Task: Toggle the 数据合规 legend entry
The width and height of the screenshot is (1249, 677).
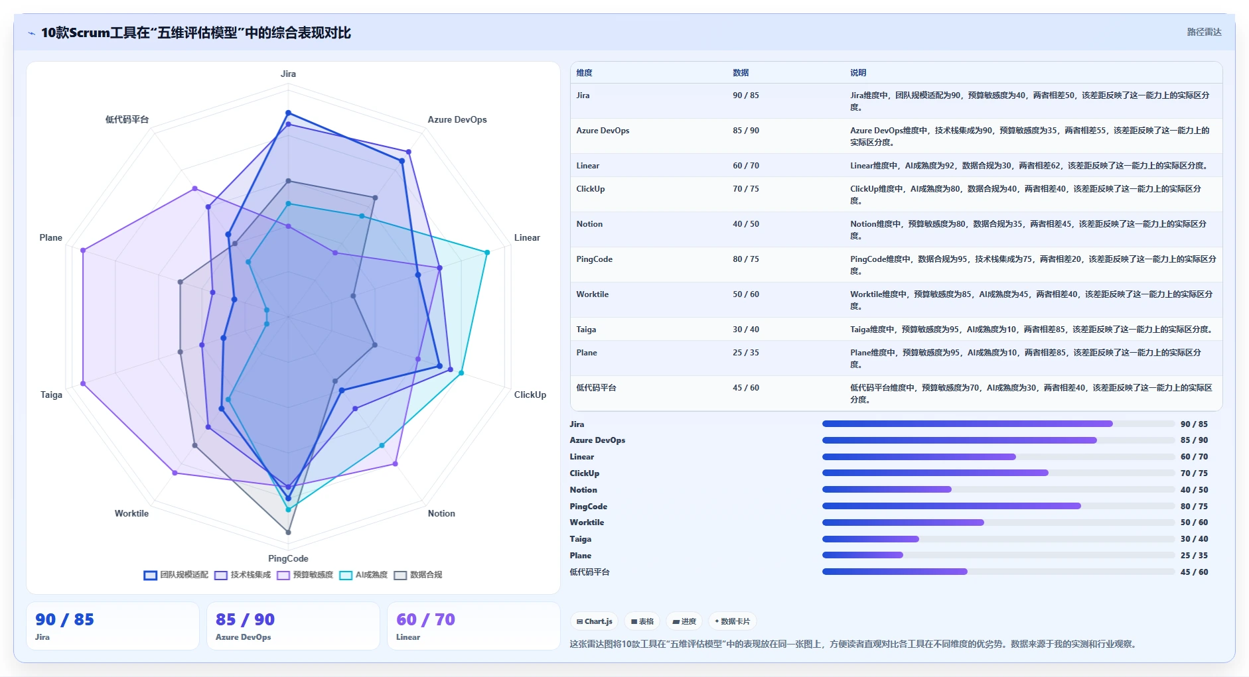Action: [x=418, y=575]
